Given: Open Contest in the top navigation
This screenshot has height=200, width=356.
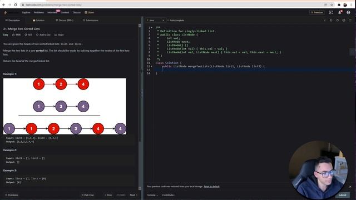Looking at the screenshot, I should (x=65, y=12).
